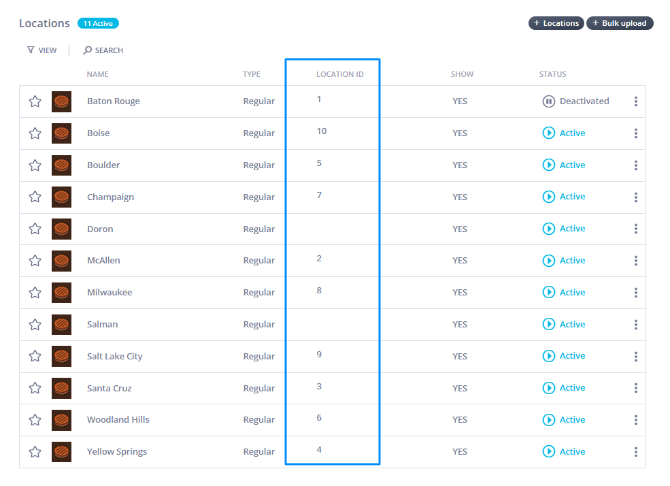Open the Salt Lake City location name
Image resolution: width=670 pixels, height=486 pixels.
[x=114, y=357]
